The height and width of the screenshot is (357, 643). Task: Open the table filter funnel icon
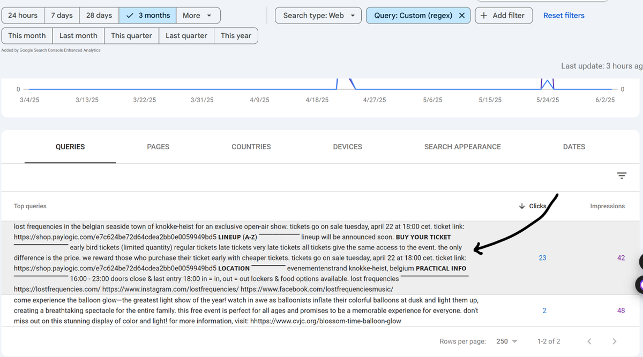(x=621, y=175)
